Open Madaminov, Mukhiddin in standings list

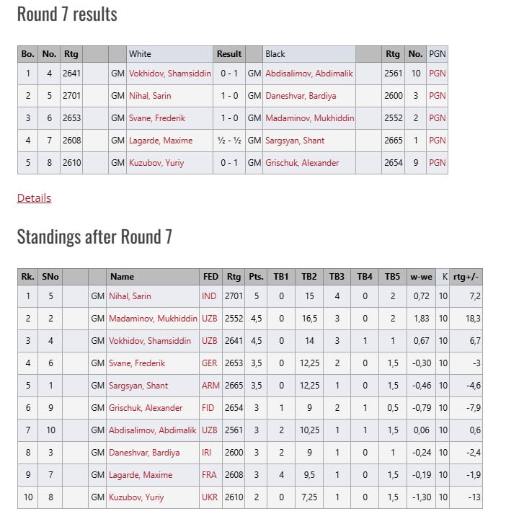tap(153, 319)
